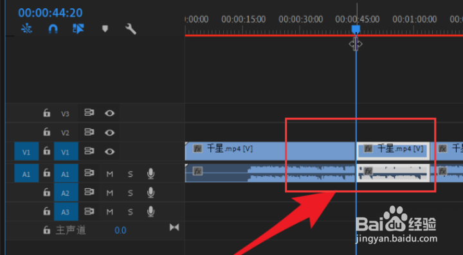The image size is (463, 255).
Task: Select highlighted audio clip on A1
Action: pos(393,173)
